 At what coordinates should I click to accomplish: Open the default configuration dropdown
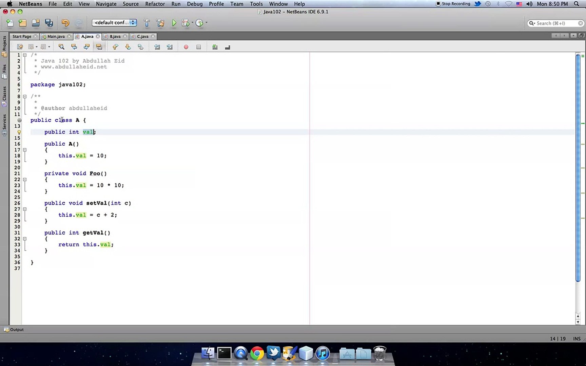click(x=115, y=23)
